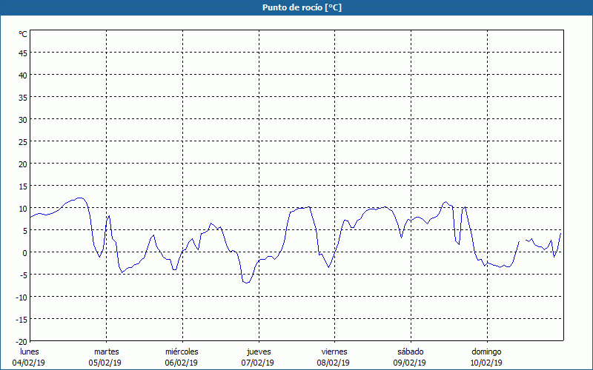Select the date 07/02/19 on the x-axis
This screenshot has height=370, width=593.
[258, 363]
